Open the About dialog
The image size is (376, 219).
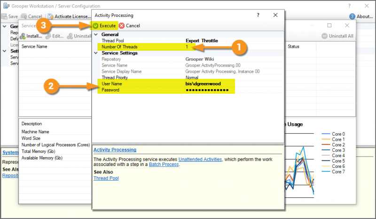(361, 16)
